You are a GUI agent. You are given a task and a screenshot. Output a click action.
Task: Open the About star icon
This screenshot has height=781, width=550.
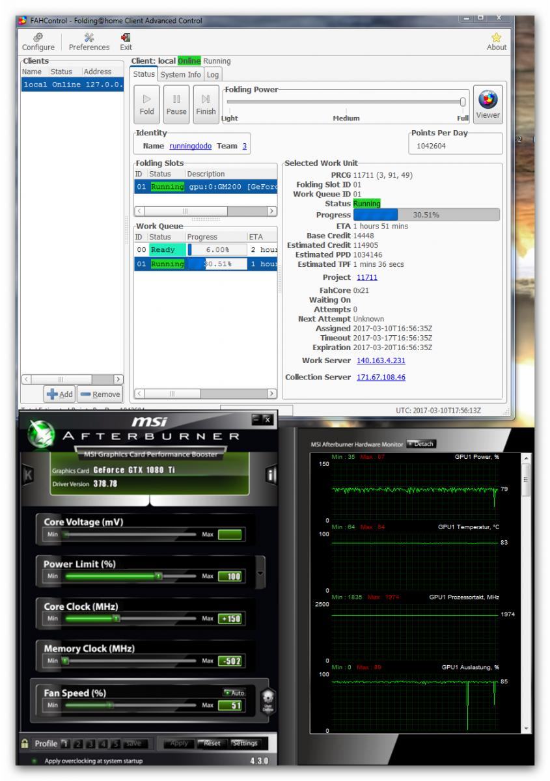[496, 42]
